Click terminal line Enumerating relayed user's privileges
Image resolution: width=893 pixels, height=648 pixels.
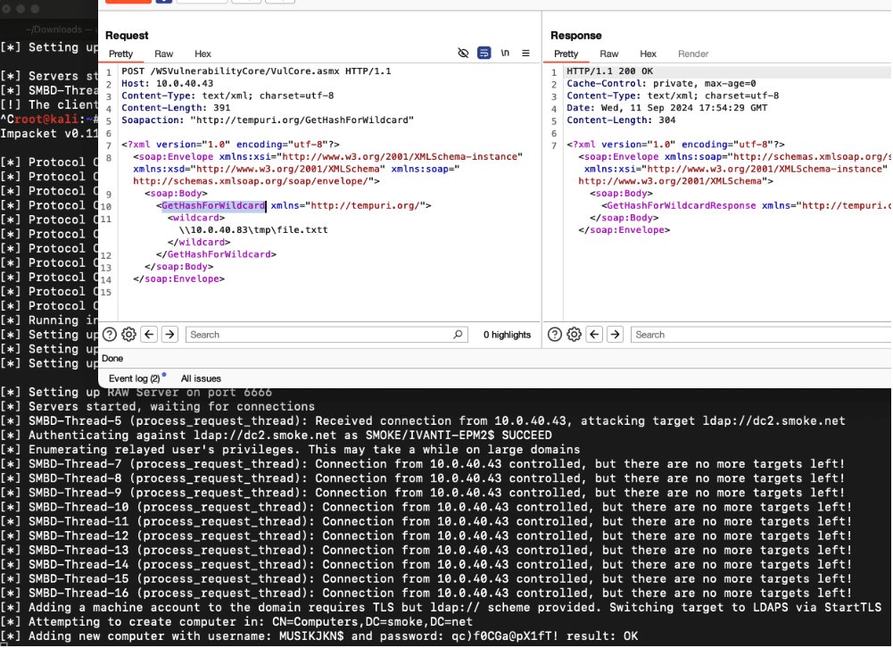click(x=290, y=450)
